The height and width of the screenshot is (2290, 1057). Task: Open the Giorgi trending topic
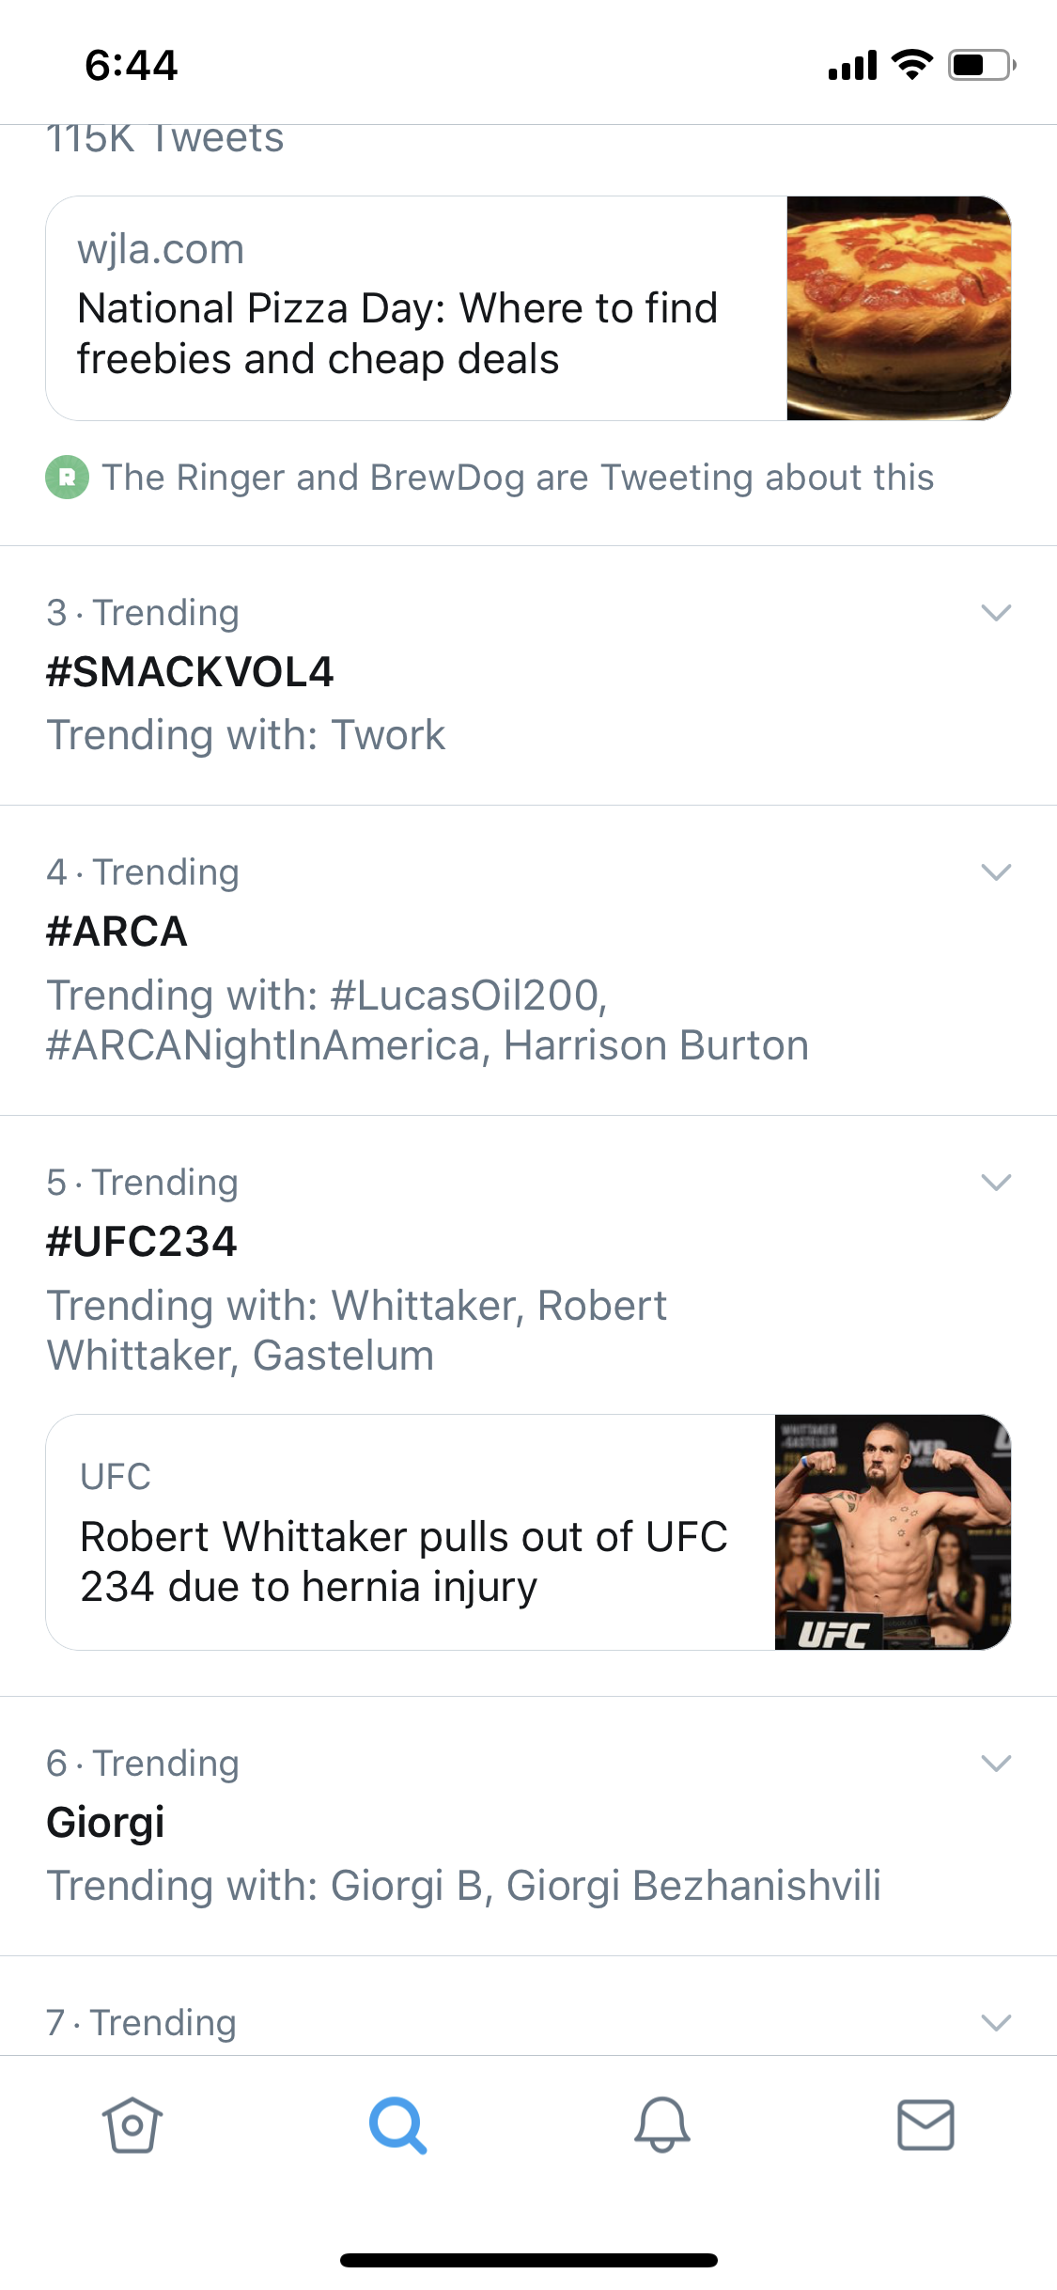pyautogui.click(x=105, y=1823)
